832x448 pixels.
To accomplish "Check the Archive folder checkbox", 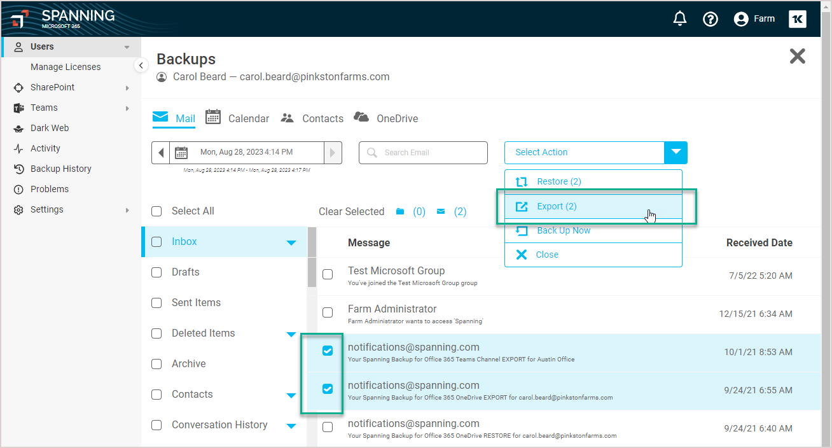I will pos(156,364).
